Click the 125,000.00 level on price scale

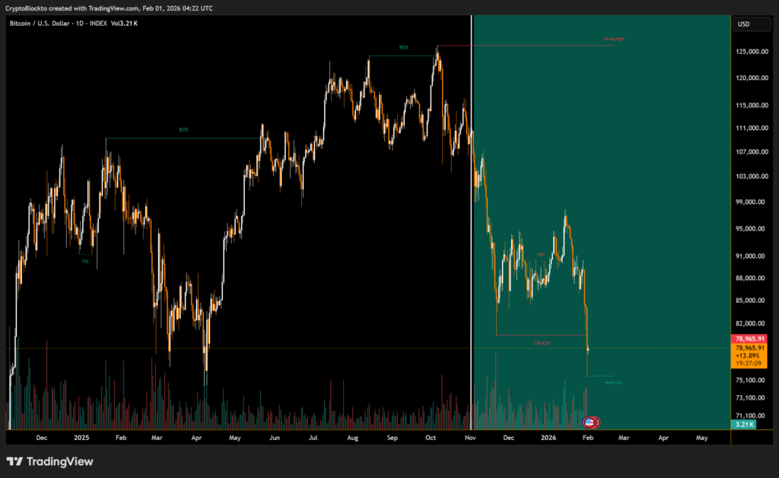[x=749, y=53]
